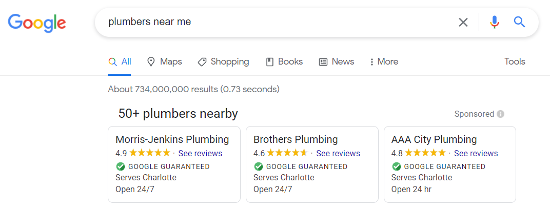Click Morris-Jenkins Google Guaranteed checkmark badge

coord(121,166)
